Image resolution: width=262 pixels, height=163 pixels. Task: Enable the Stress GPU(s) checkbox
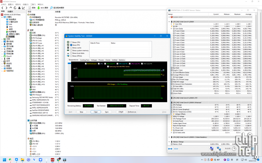click(71, 56)
